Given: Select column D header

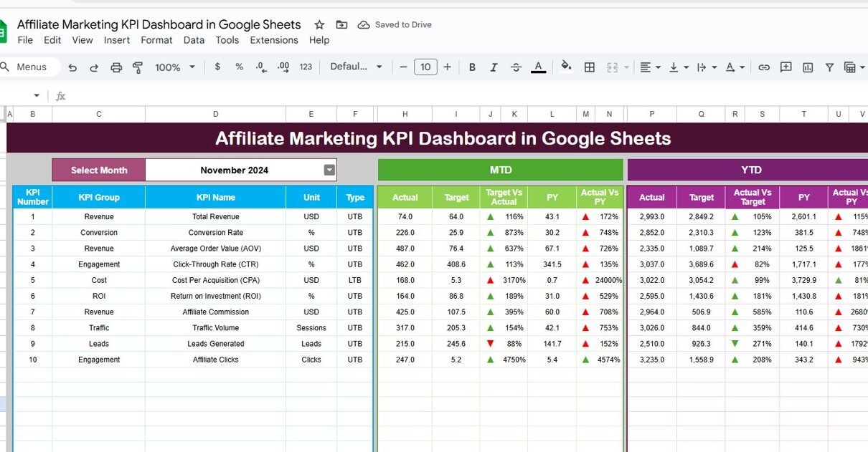Looking at the screenshot, I should 216,114.
